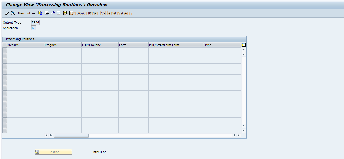Screen dimensions: 344x159
Task: Click the PDF/SmartForm Form column header
Action: (x=176, y=45)
